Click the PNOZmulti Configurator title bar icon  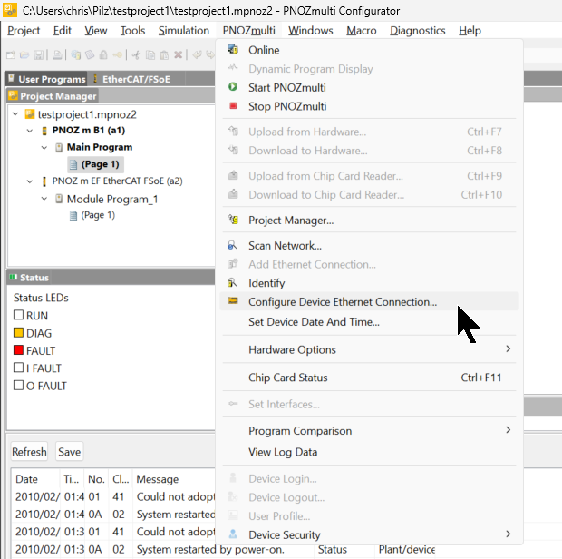point(10,10)
